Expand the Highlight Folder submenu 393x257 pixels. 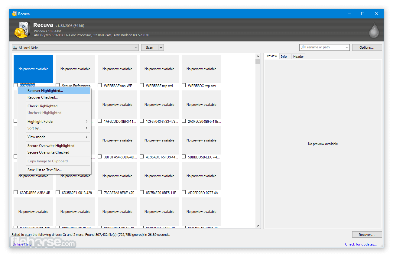[54, 122]
